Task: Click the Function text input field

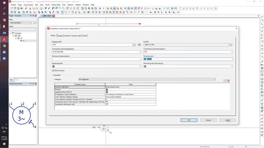Action: pos(188,59)
